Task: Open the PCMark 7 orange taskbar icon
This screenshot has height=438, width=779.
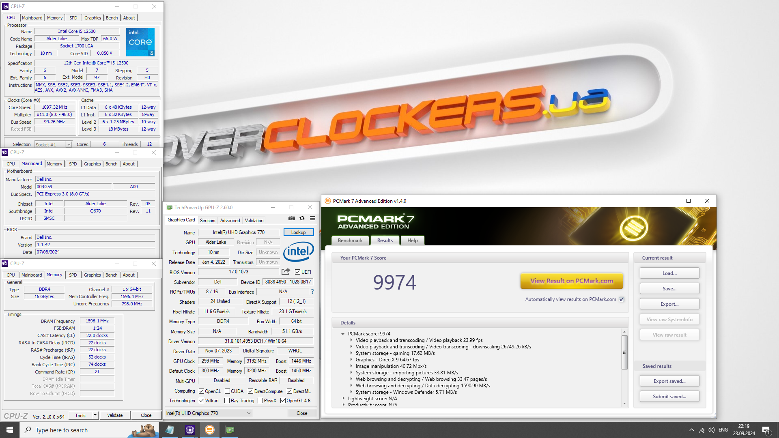Action: tap(209, 430)
